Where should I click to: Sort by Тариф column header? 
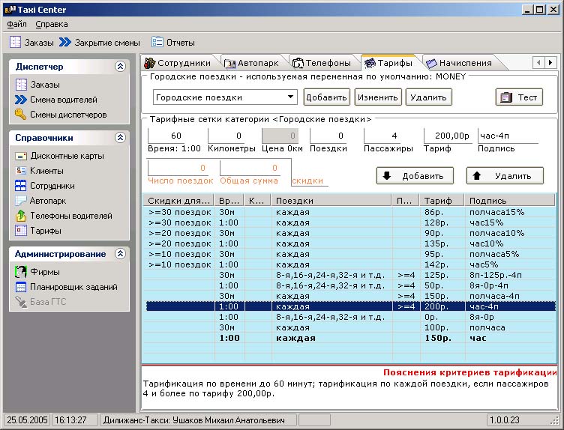tap(442, 201)
